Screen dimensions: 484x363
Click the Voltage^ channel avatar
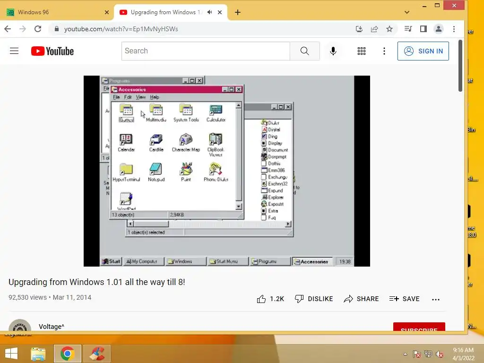(x=20, y=325)
